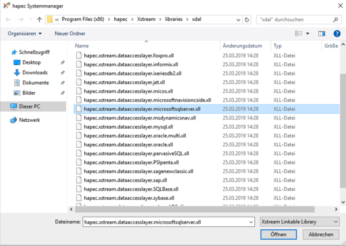Change the view layout icon
The image size is (346, 246).
click(x=299, y=33)
